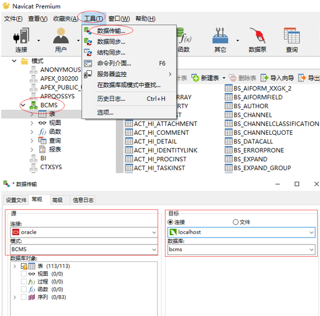Open the 新建表 dropdown arrow
Viewport: 320px width, 316px height.
(224, 78)
